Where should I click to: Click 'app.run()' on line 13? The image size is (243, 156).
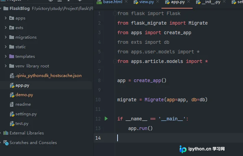tap(141, 128)
